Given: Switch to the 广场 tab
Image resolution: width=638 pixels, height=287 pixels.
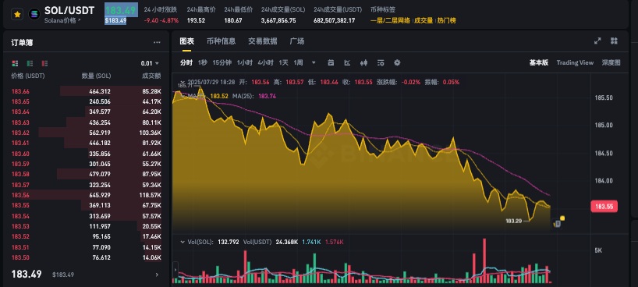Looking at the screenshot, I should pyautogui.click(x=296, y=41).
